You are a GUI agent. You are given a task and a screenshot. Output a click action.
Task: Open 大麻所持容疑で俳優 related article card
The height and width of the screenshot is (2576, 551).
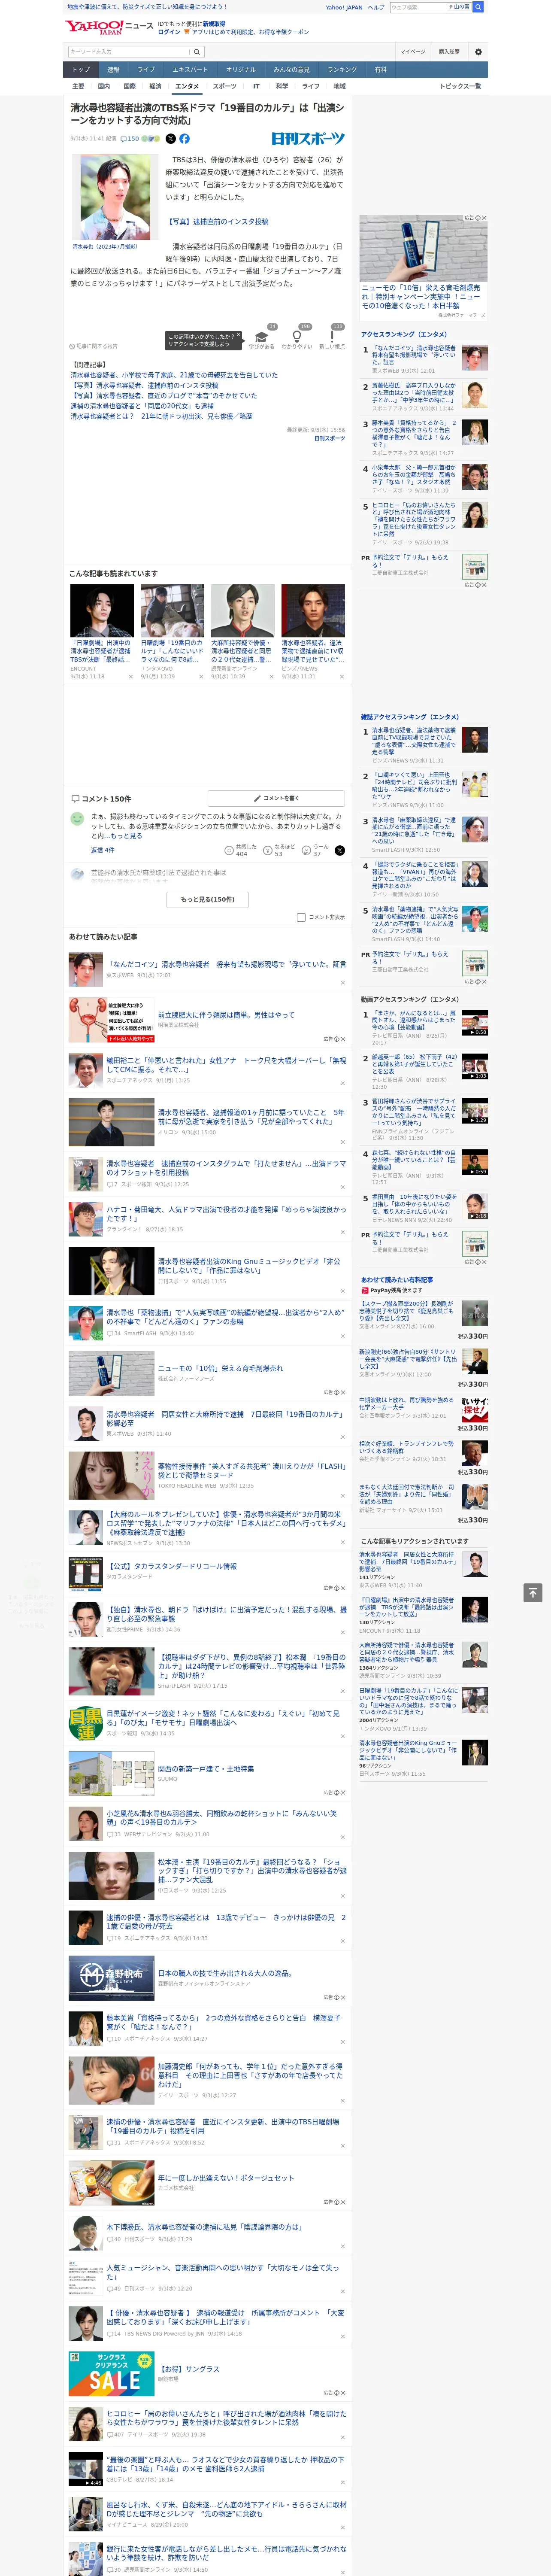[242, 631]
